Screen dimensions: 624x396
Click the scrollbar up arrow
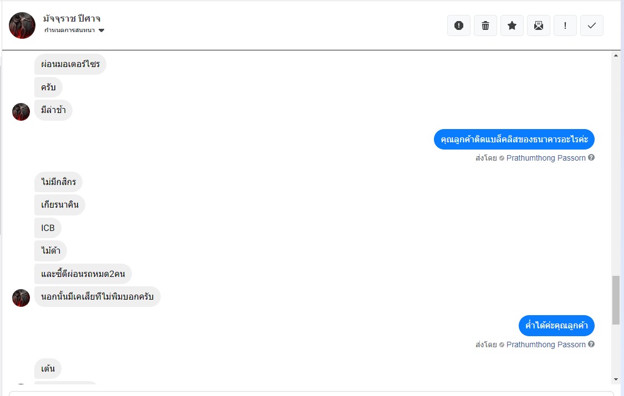point(616,56)
